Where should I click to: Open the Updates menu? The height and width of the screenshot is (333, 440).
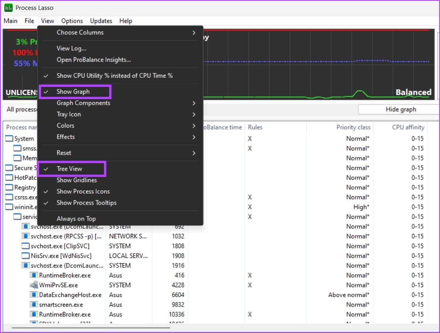click(101, 21)
